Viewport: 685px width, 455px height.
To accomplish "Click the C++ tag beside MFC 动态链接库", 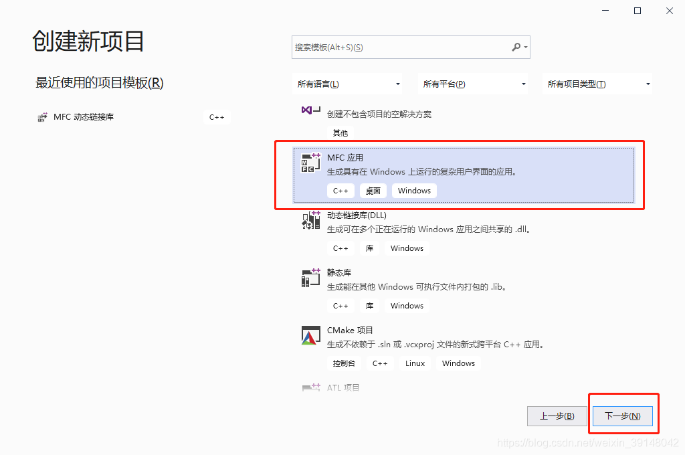I will point(217,117).
